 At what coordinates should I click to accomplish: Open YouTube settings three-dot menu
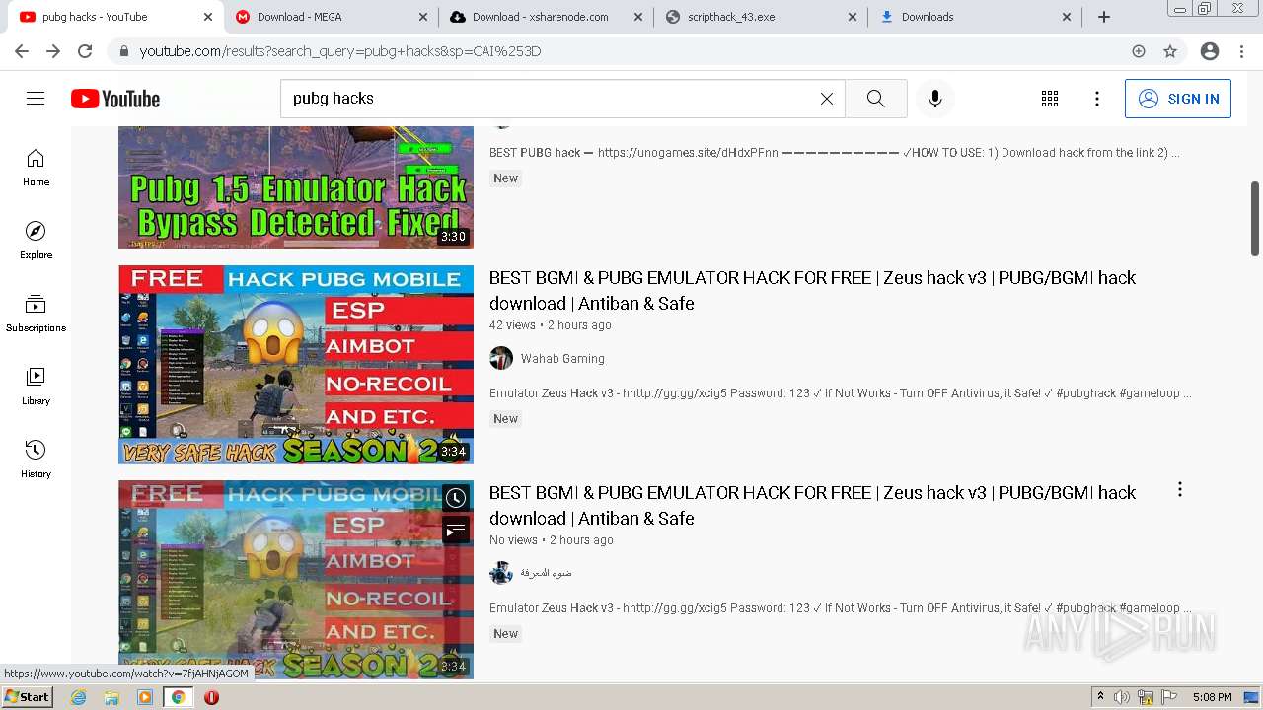pyautogui.click(x=1097, y=99)
